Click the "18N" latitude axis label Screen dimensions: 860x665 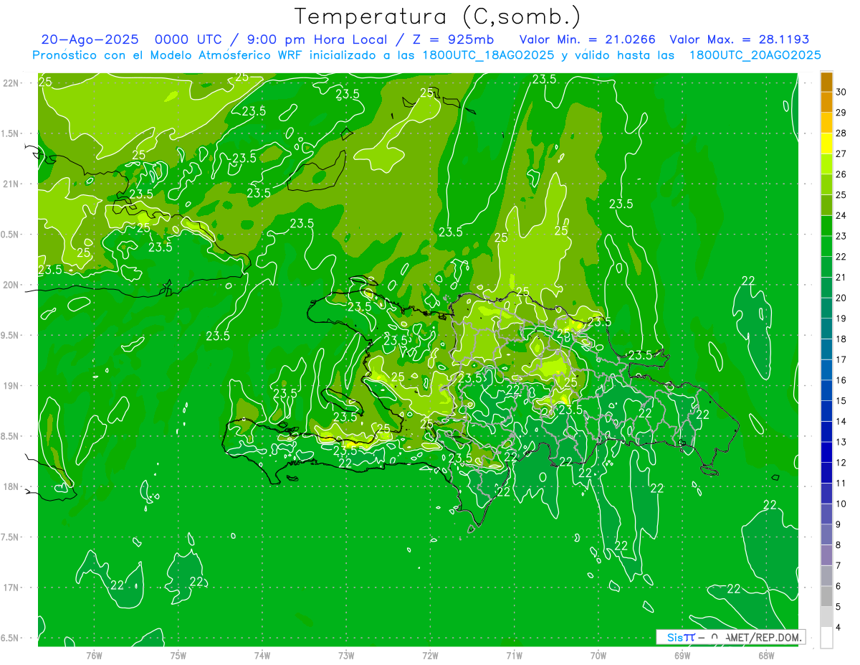[11, 486]
